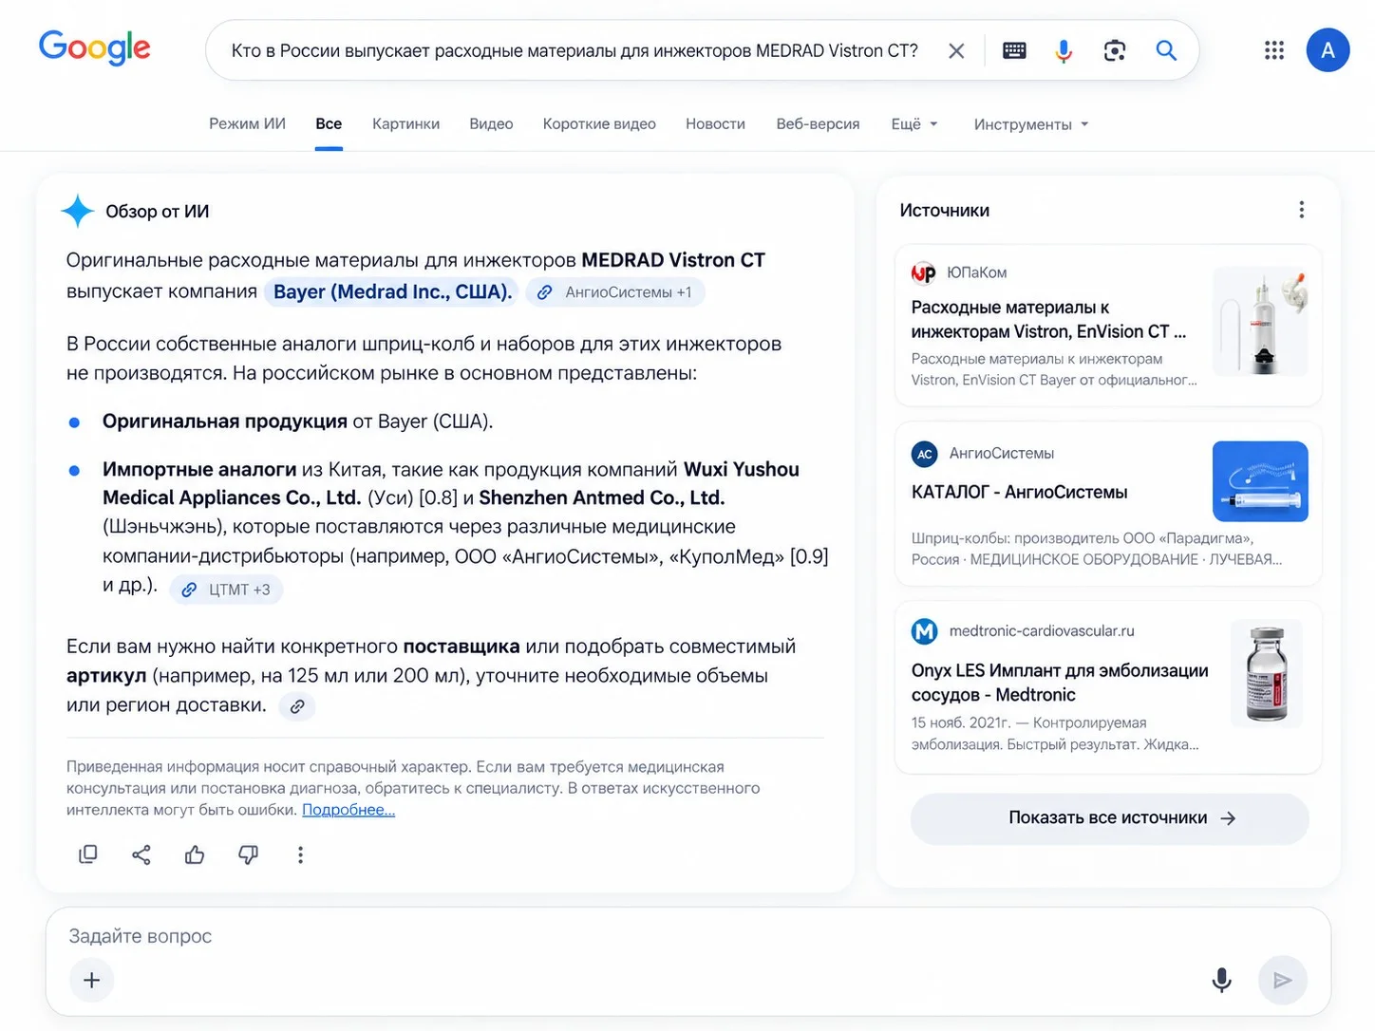The width and height of the screenshot is (1375, 1031).
Task: Click the plus button in the question box
Action: click(x=92, y=980)
